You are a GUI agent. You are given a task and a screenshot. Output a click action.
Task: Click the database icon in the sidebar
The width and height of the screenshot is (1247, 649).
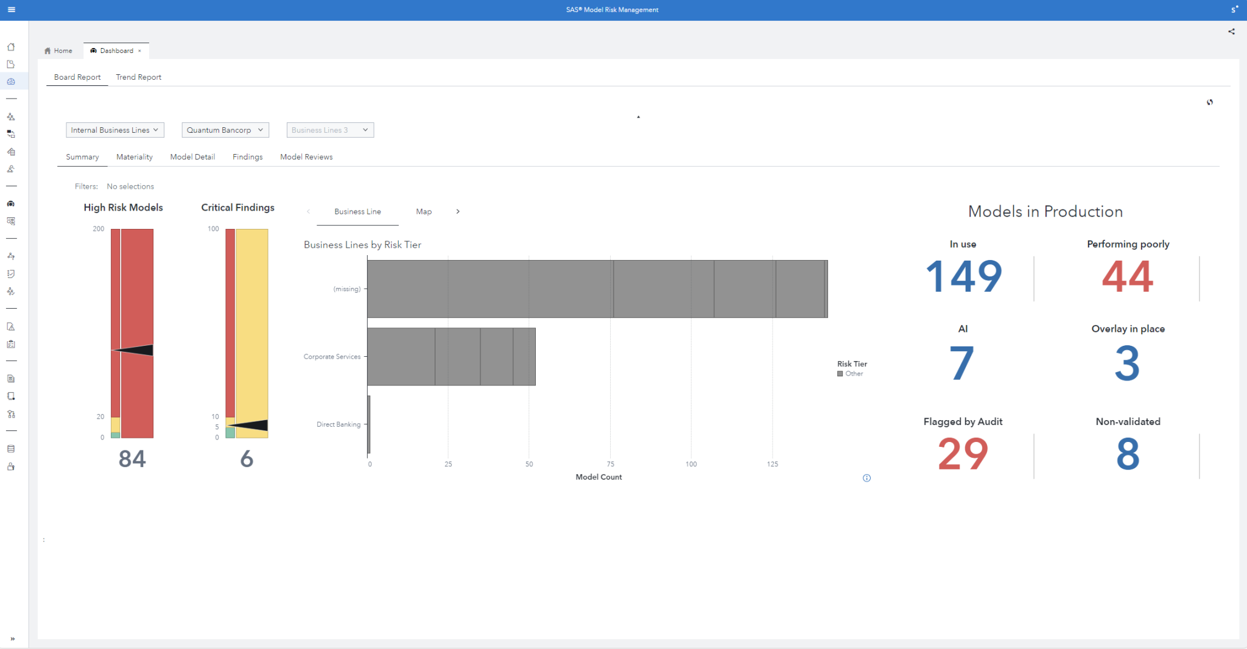click(11, 449)
